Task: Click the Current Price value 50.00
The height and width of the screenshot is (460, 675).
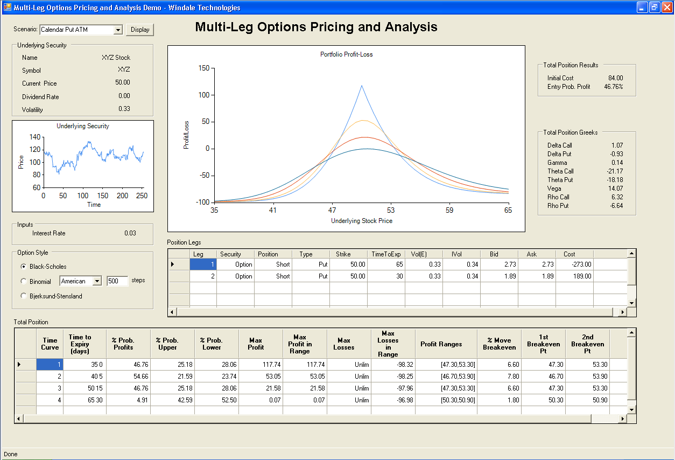Action: (123, 82)
